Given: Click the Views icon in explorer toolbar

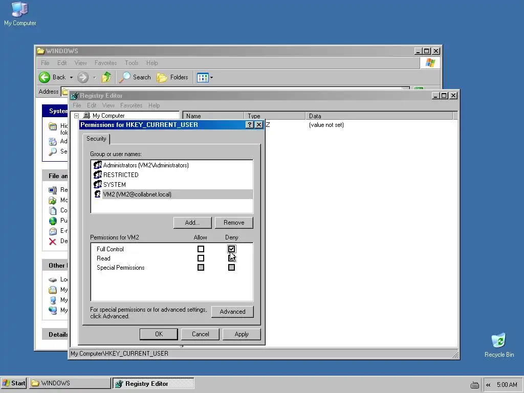Looking at the screenshot, I should (x=203, y=78).
